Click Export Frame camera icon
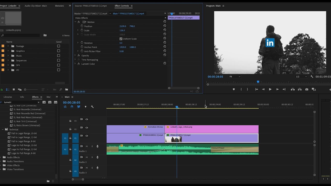Screen dimensions: 331x186 (307, 89)
